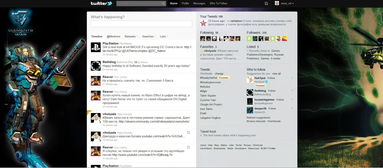Click the Bethblog avatar in timeline
The height and width of the screenshot is (168, 383).
tap(96, 66)
